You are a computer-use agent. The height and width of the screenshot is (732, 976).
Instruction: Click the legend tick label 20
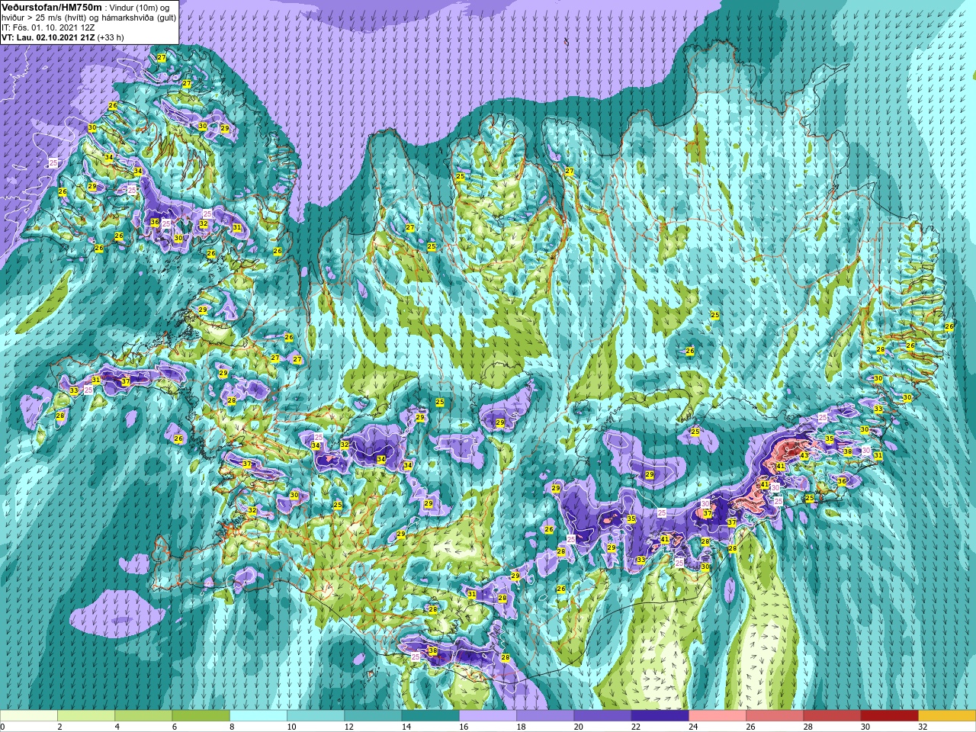pos(579,727)
